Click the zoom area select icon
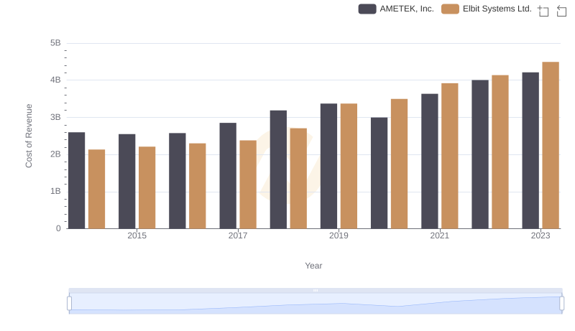 pos(543,11)
